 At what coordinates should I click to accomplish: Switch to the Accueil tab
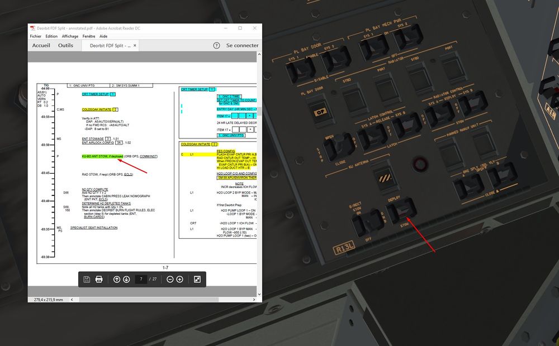41,46
